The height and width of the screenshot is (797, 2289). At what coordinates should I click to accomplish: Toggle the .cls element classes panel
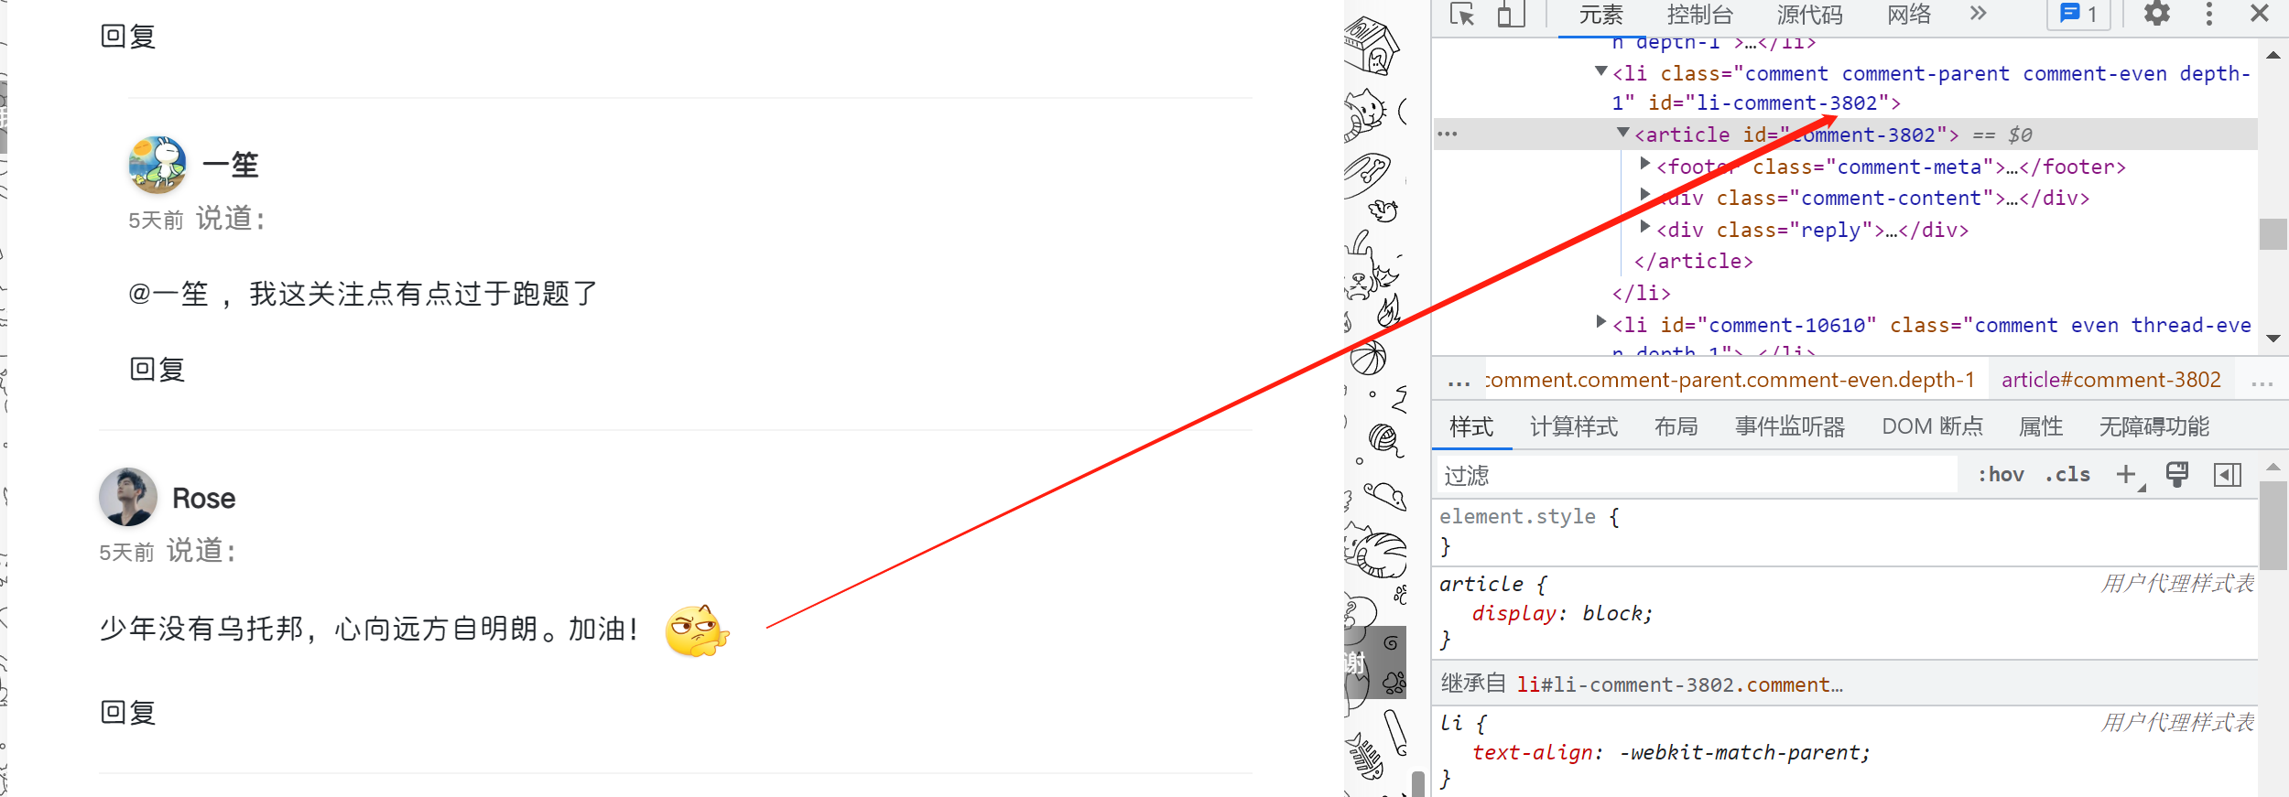click(x=2067, y=474)
